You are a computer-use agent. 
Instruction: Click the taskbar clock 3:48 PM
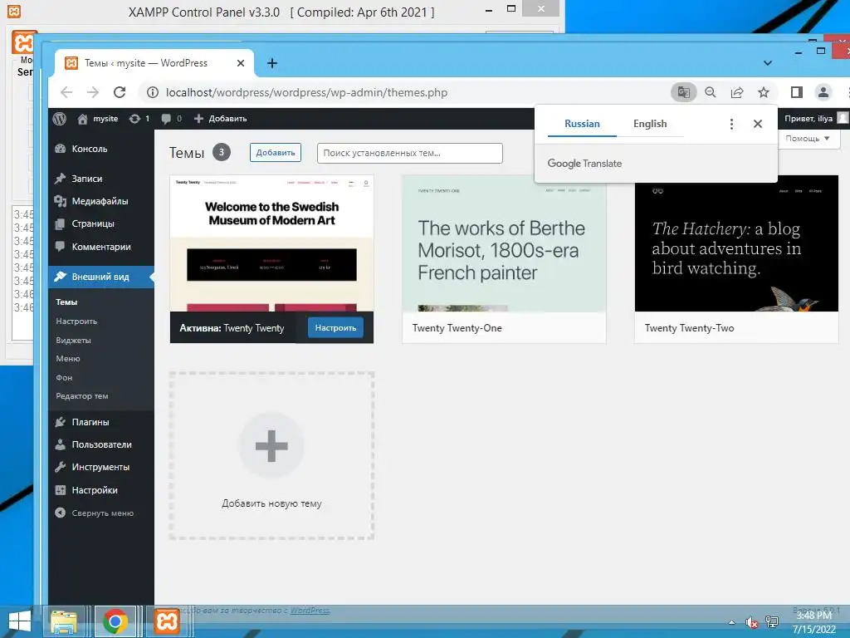pos(814,621)
